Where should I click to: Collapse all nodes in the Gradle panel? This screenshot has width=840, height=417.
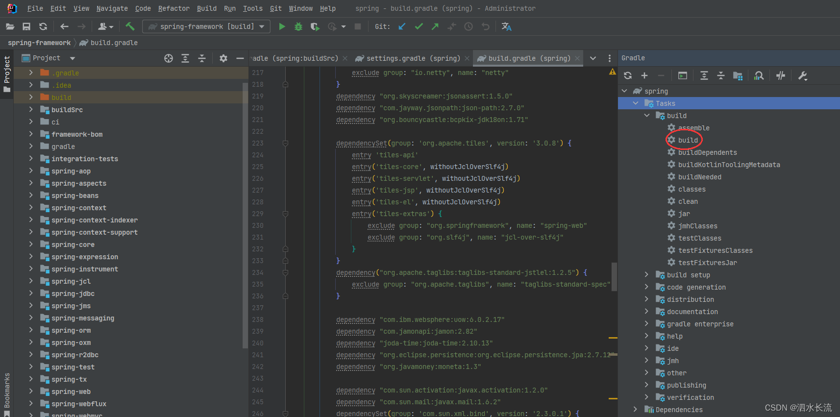tap(721, 75)
